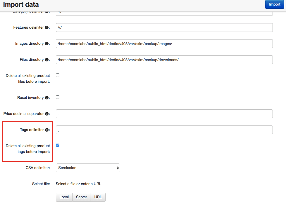Focus the Price decimal separator field

[x=164, y=114]
